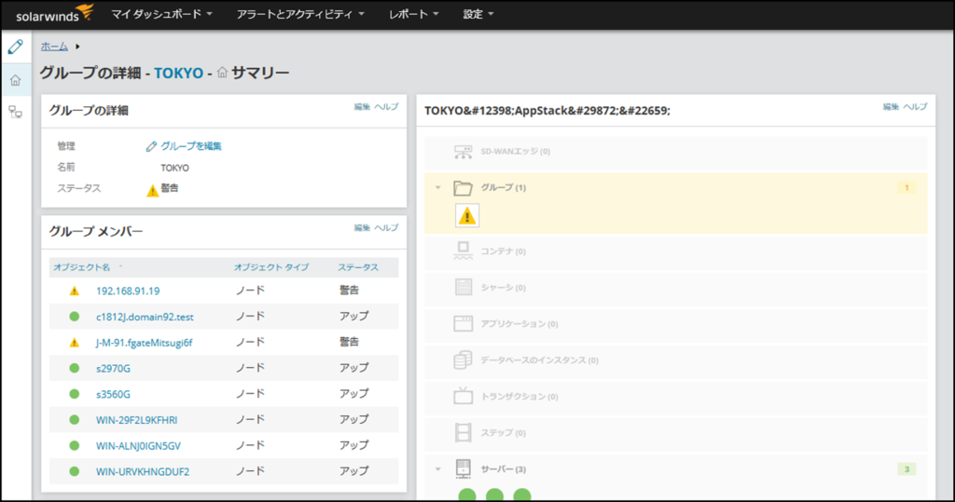
Task: Open TOKYO link in page title
Action: click(x=178, y=73)
